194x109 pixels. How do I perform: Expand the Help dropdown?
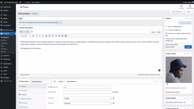tap(189, 11)
